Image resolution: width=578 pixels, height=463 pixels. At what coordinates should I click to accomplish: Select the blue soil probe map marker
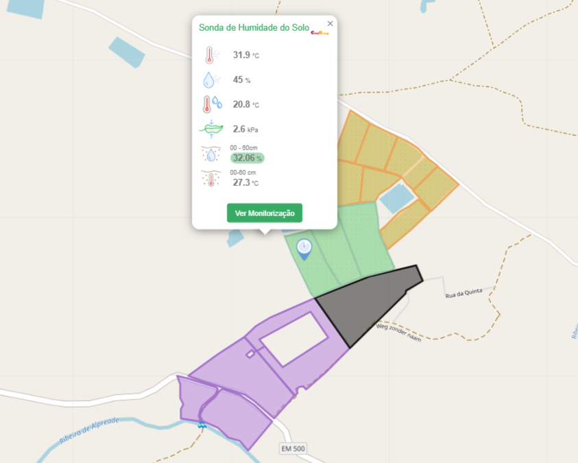point(304,248)
